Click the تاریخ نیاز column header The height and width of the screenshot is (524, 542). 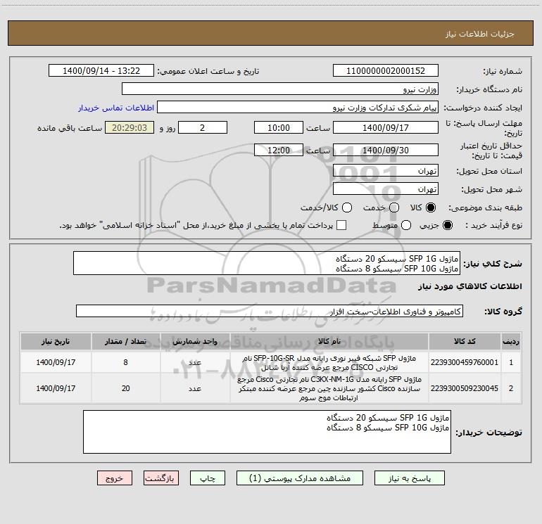click(x=56, y=341)
